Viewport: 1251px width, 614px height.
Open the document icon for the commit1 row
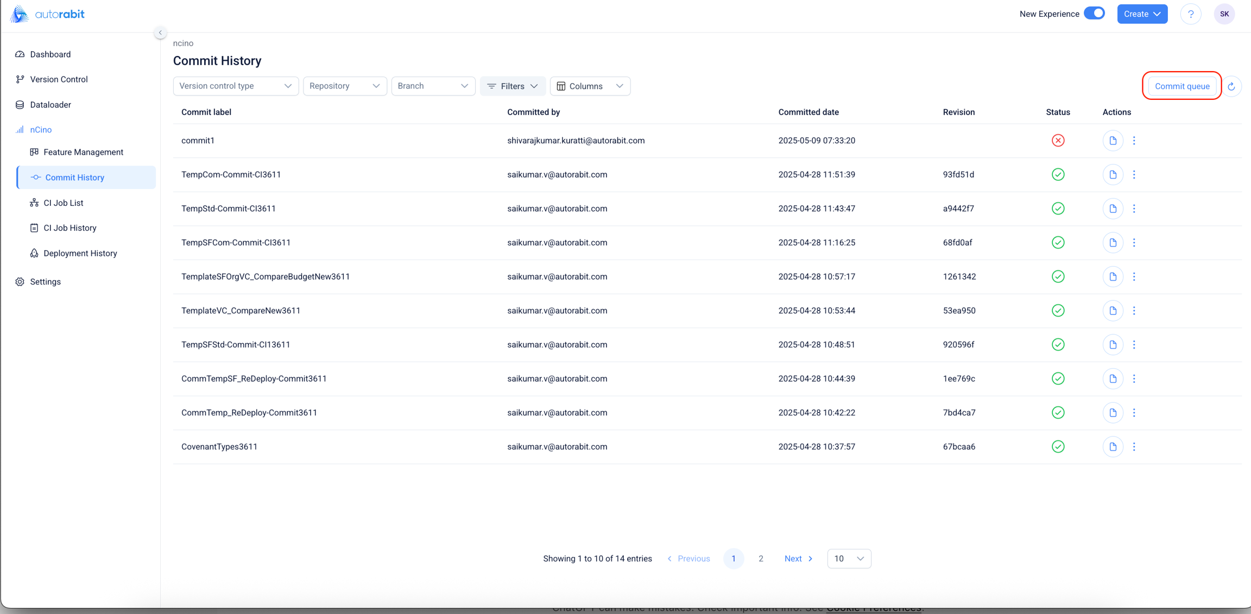[x=1113, y=141]
